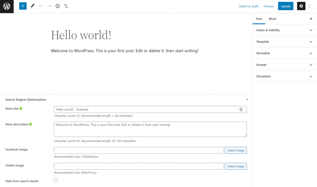
Task: Switch to the Post tab
Action: [x=259, y=19]
